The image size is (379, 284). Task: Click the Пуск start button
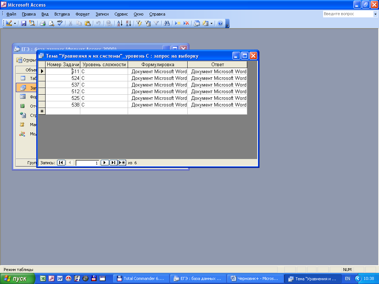17,278
